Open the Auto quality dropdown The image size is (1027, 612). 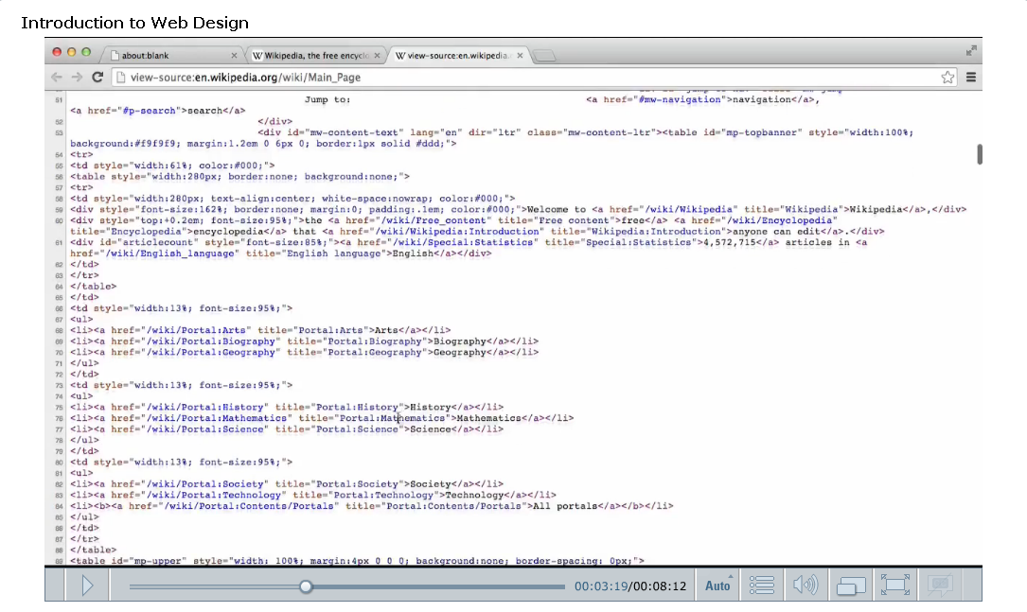tap(717, 586)
